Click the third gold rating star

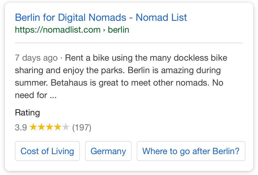pyautogui.click(x=50, y=127)
